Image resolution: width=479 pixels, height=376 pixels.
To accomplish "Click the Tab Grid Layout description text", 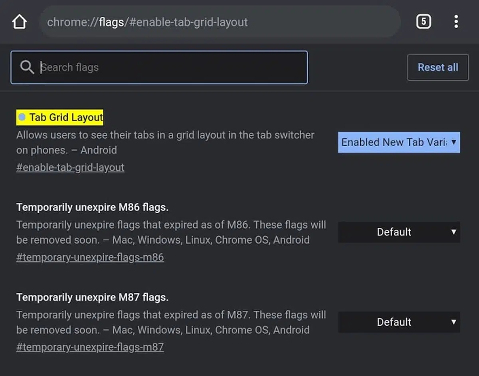I will (x=165, y=143).
